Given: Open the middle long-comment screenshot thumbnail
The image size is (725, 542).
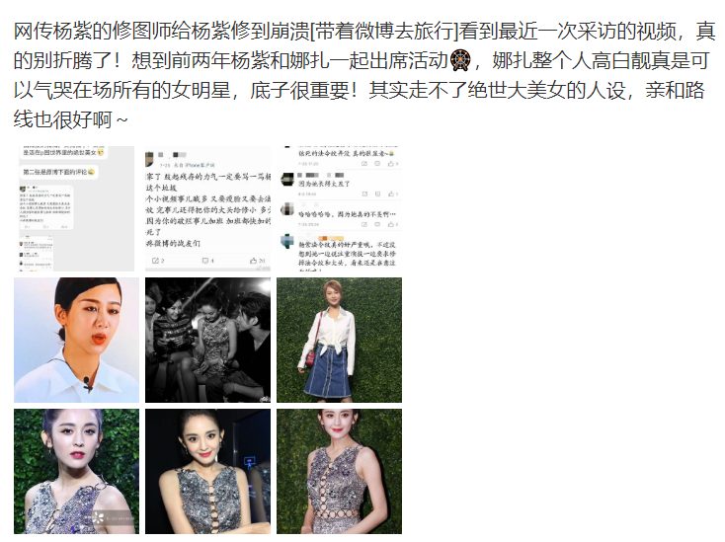Looking at the screenshot, I should 207,208.
